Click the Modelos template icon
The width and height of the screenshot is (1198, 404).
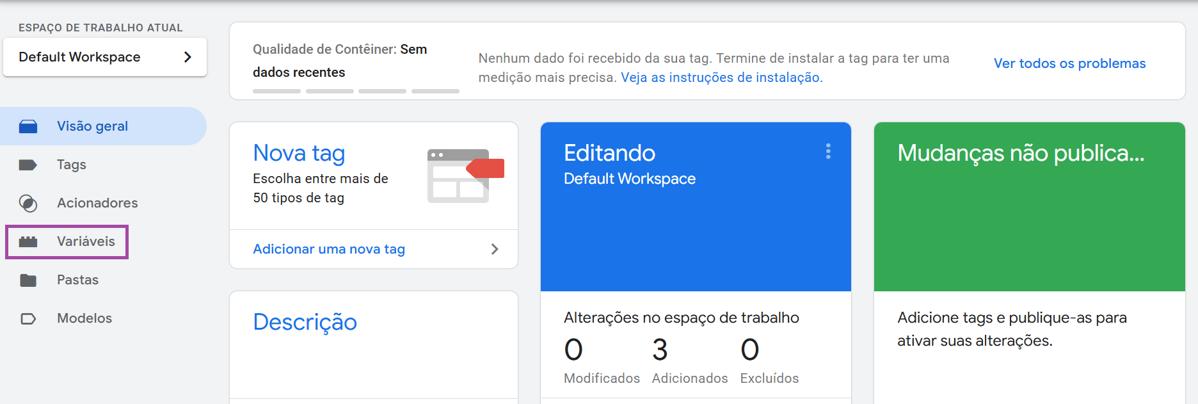(x=28, y=318)
